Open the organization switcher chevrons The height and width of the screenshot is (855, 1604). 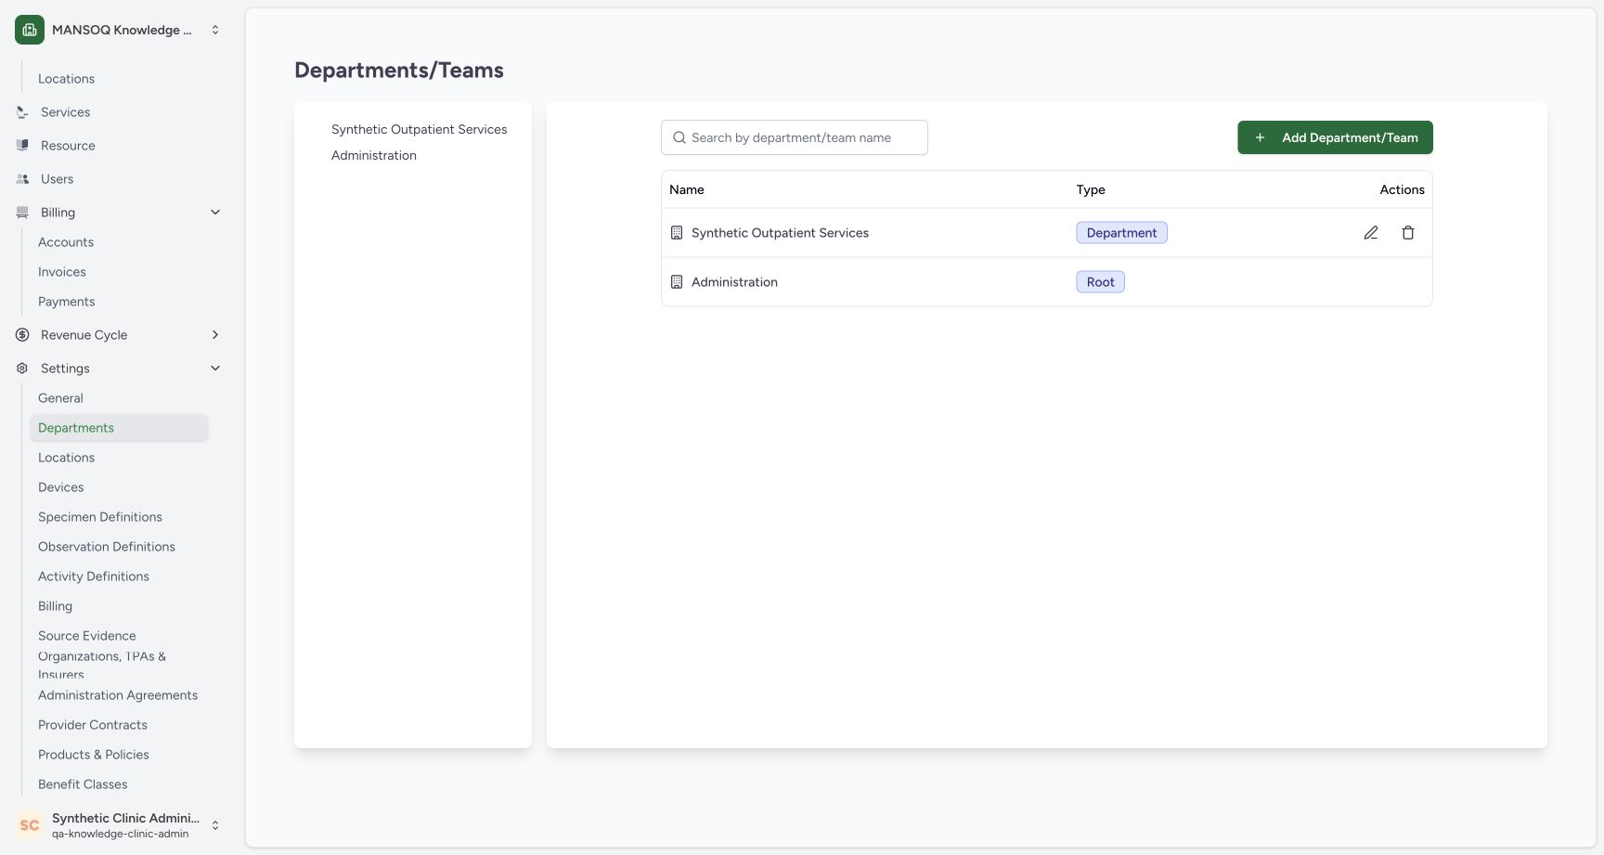215,30
